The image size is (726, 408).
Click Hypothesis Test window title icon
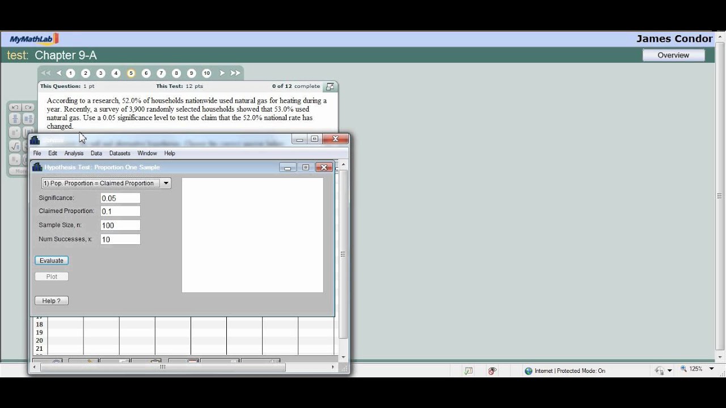pyautogui.click(x=37, y=167)
